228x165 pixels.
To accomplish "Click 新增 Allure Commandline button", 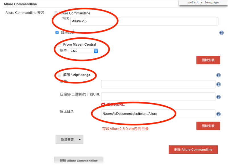I will (x=79, y=160).
